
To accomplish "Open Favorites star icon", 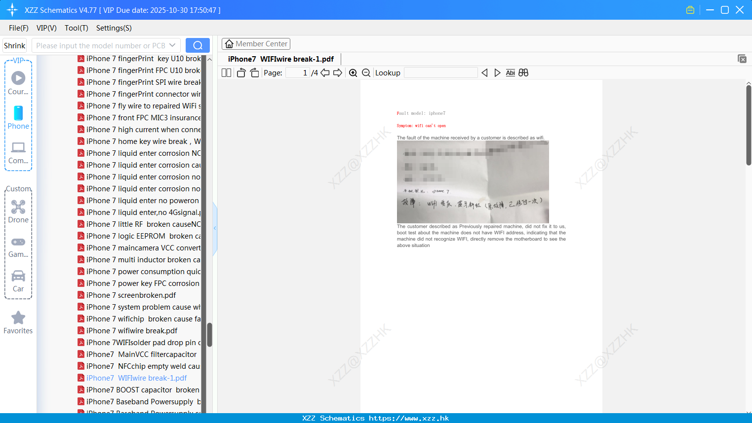I will [18, 322].
